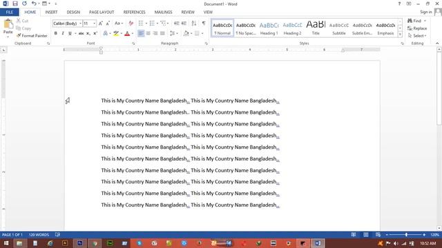Toggle Superscript formatting
The image size is (442, 248).
click(x=95, y=34)
